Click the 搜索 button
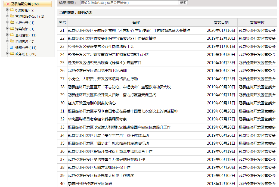This screenshot has width=279, height=187. 183,3
